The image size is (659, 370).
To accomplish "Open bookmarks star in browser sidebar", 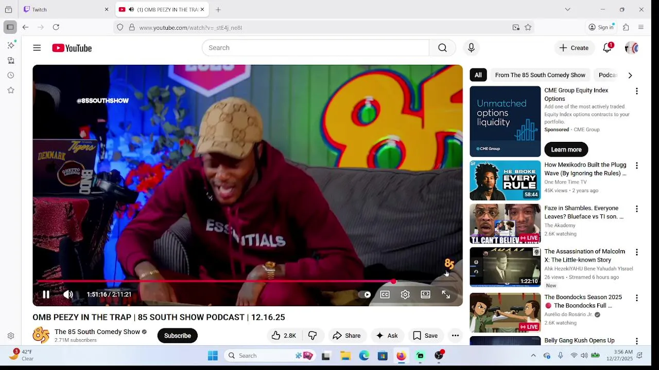I will coord(11,90).
